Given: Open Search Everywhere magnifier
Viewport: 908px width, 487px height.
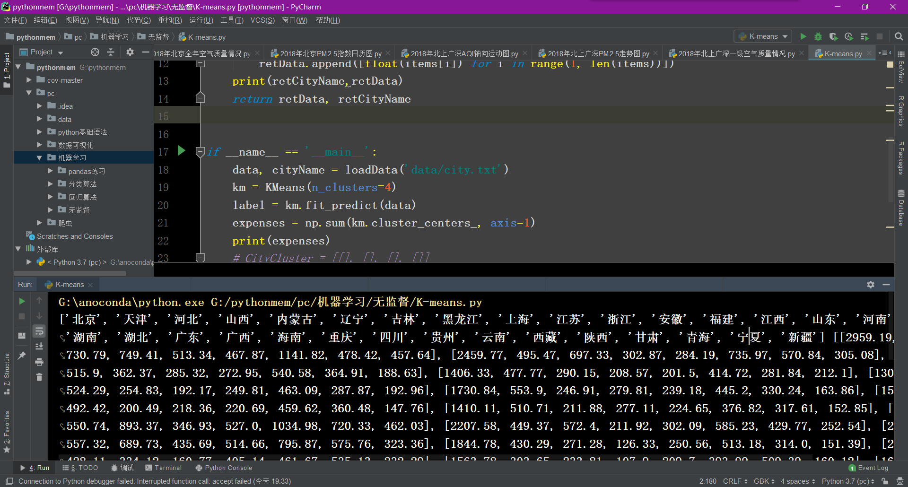Looking at the screenshot, I should pos(899,36).
